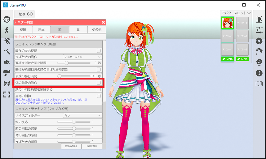Open the information icon

click(x=259, y=73)
